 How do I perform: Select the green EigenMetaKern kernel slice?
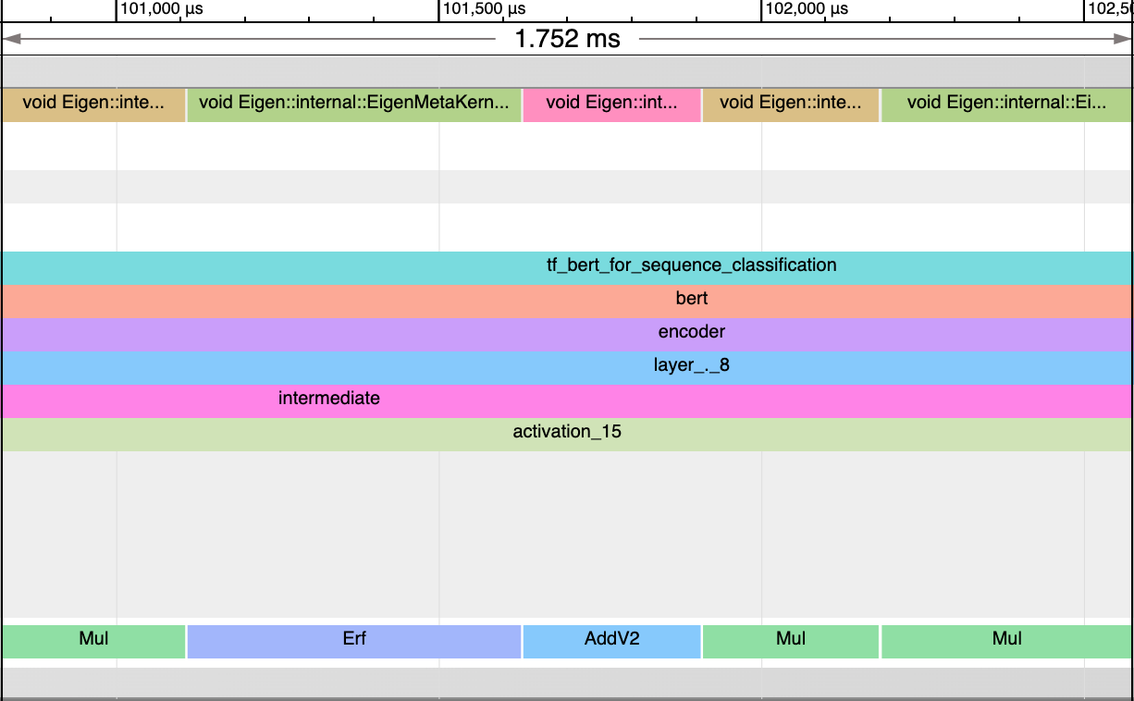pos(354,105)
